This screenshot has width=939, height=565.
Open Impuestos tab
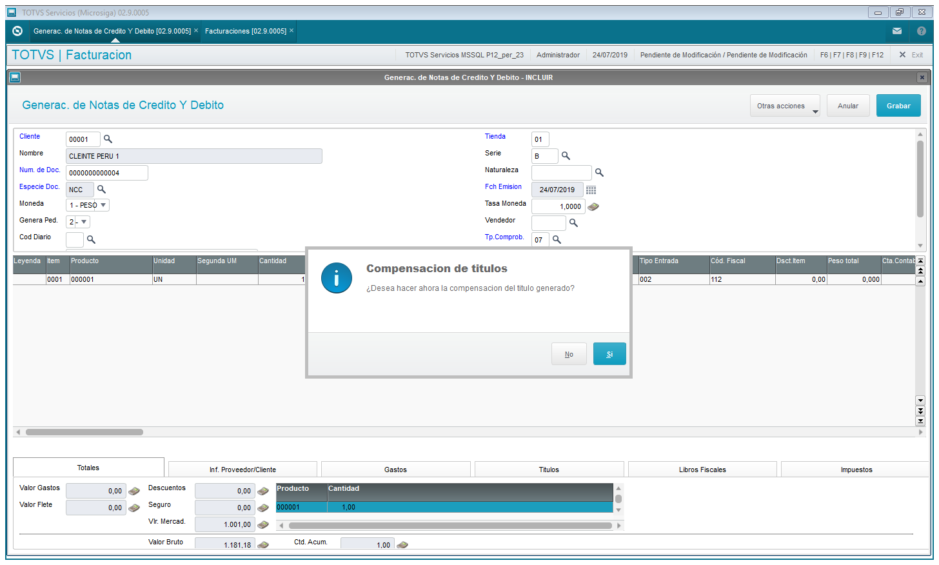pyautogui.click(x=856, y=470)
